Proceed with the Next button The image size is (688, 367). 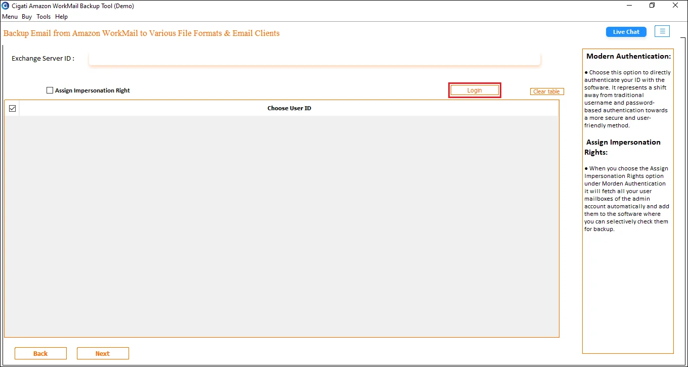click(x=103, y=353)
